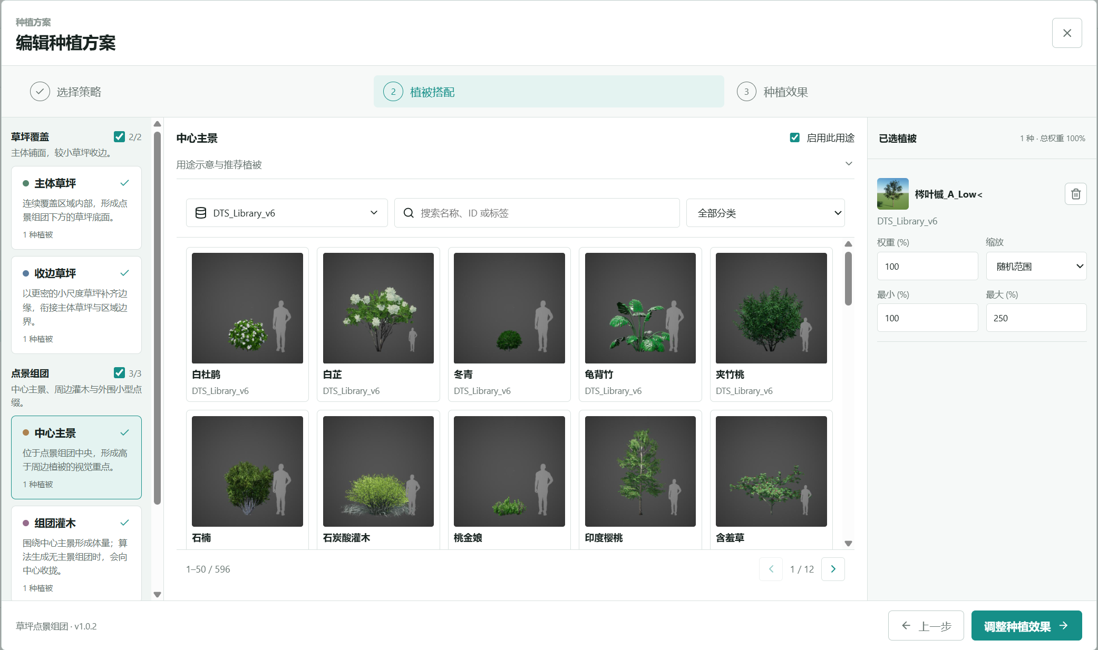The height and width of the screenshot is (650, 1098).
Task: Open the DTS_Library_v6 library dropdown
Action: pos(287,213)
